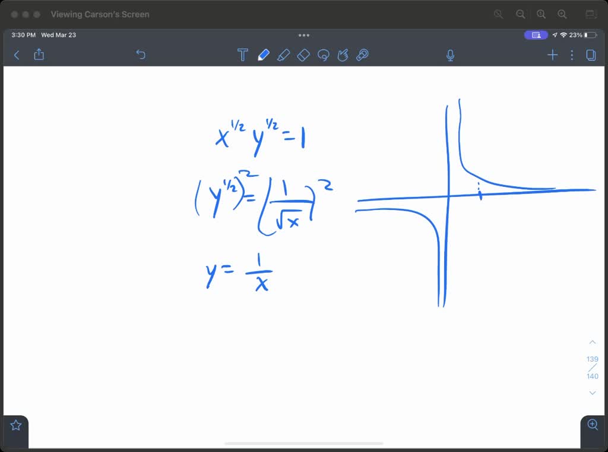Select the Pencil drawing tool
Image resolution: width=608 pixels, height=452 pixels.
(x=264, y=55)
